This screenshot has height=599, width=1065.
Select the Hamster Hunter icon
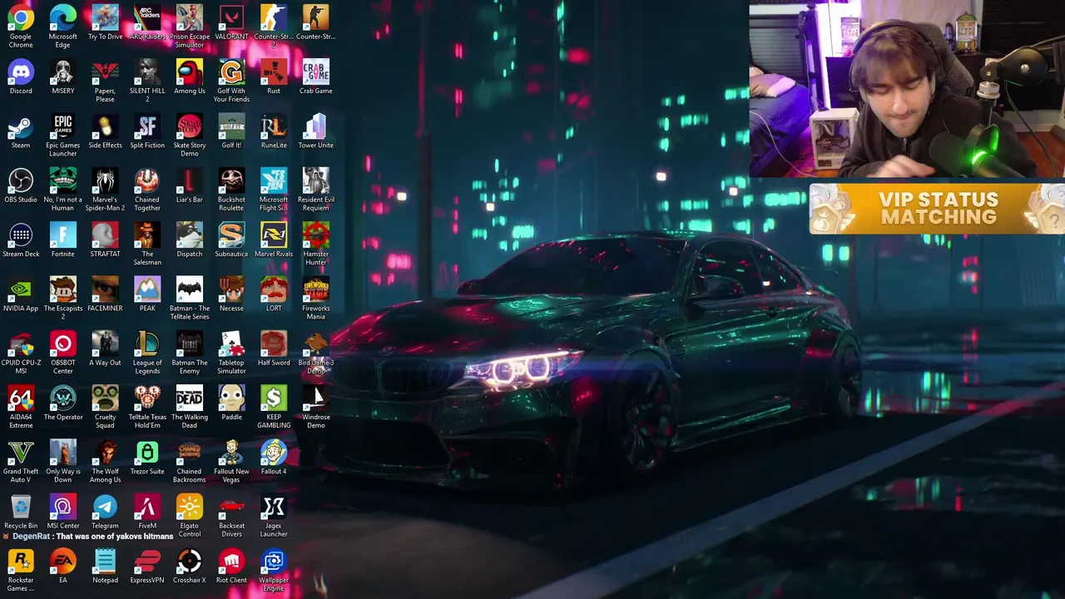(x=316, y=243)
